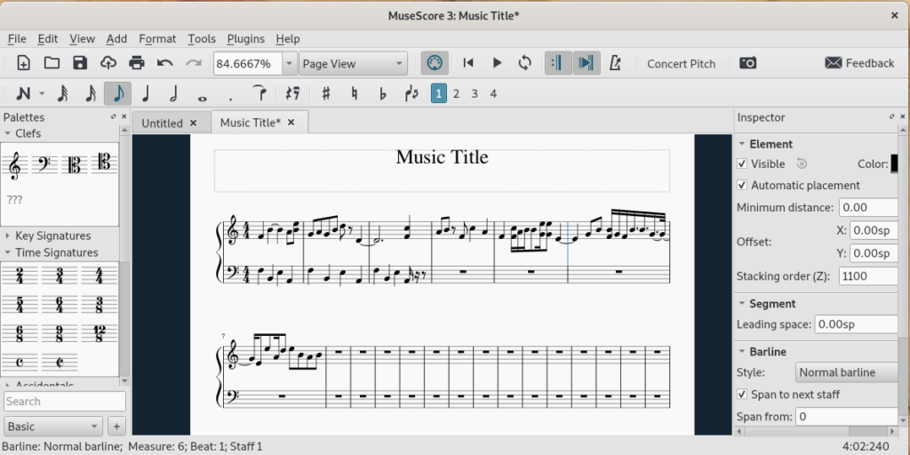The image size is (910, 455).
Task: Click the Feedback button
Action: pos(859,63)
